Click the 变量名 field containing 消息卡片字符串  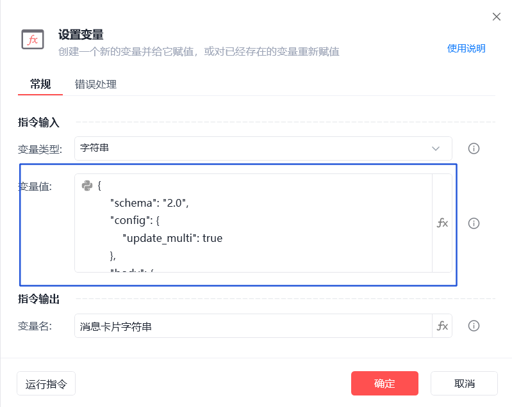pyautogui.click(x=253, y=326)
